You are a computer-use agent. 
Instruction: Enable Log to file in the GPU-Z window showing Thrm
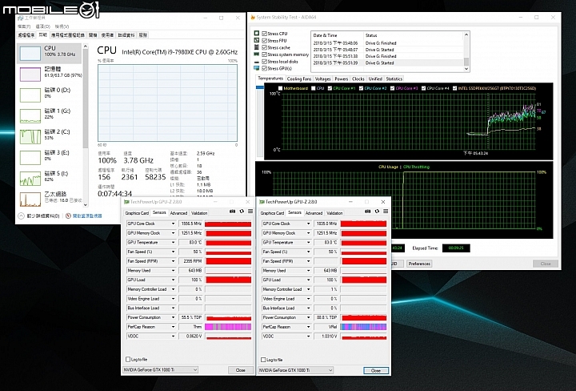128,360
